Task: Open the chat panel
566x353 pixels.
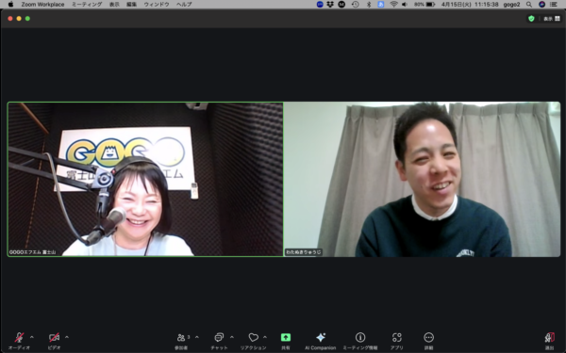Action: coord(219,341)
